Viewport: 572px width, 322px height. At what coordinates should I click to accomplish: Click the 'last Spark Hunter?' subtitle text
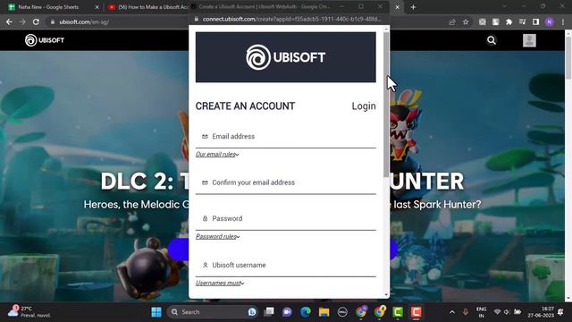point(437,205)
